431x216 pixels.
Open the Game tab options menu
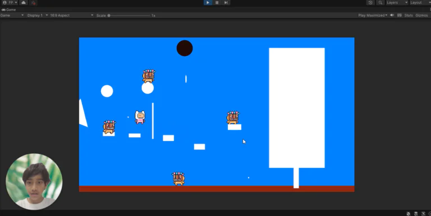[430, 10]
